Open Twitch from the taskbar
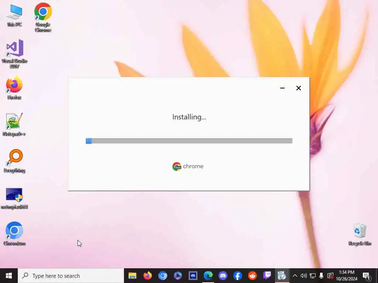The height and width of the screenshot is (283, 378). (x=267, y=276)
